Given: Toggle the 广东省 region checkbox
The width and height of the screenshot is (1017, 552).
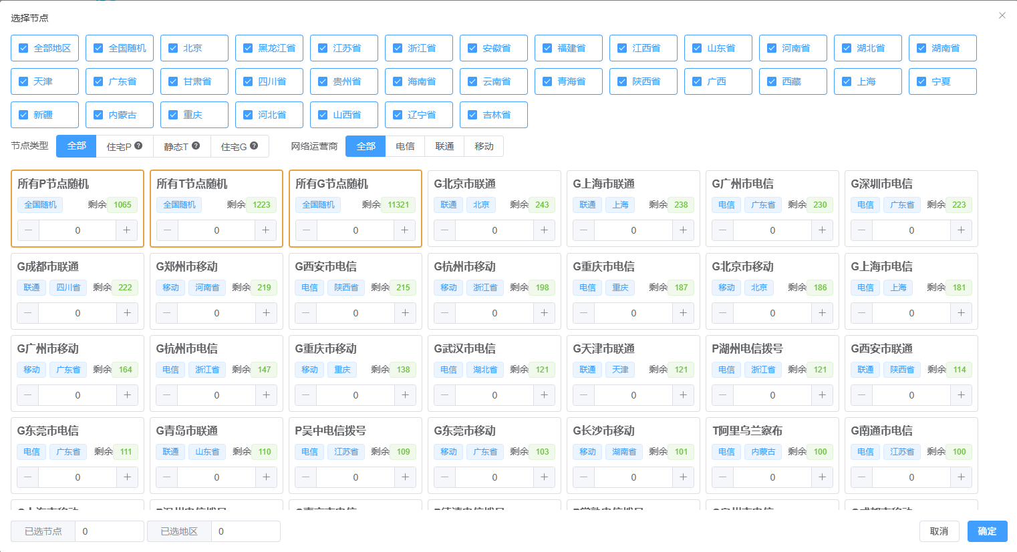Looking at the screenshot, I should click(x=98, y=81).
